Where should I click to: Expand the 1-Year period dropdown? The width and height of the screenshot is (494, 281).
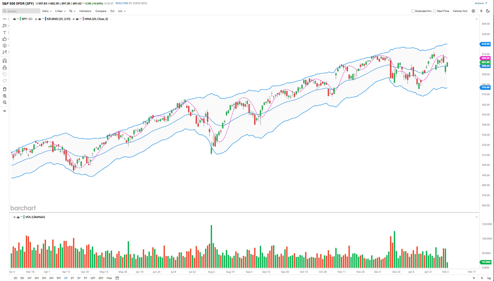click(x=60, y=11)
